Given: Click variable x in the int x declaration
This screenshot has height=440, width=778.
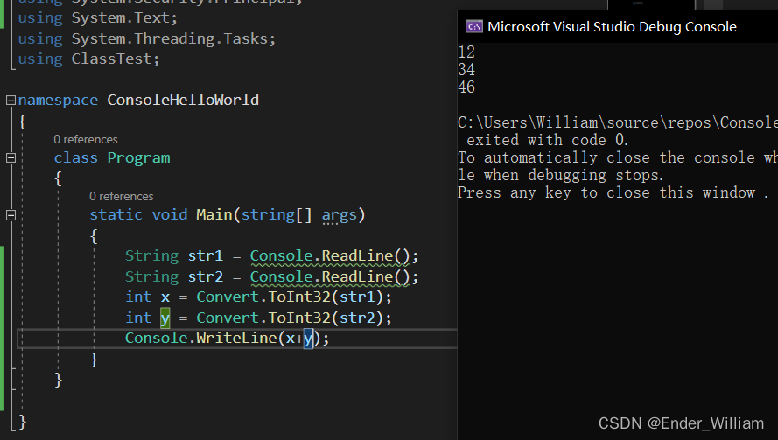Looking at the screenshot, I should [x=165, y=297].
